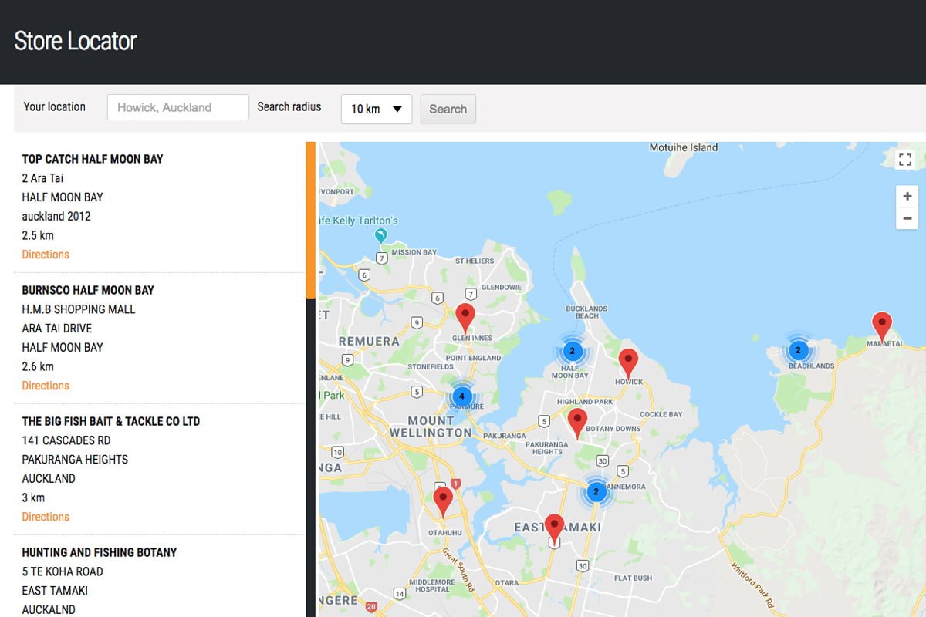Screen dimensions: 926x617
Task: Click the 5 TE KOHA ROAD address line
Action: (63, 571)
